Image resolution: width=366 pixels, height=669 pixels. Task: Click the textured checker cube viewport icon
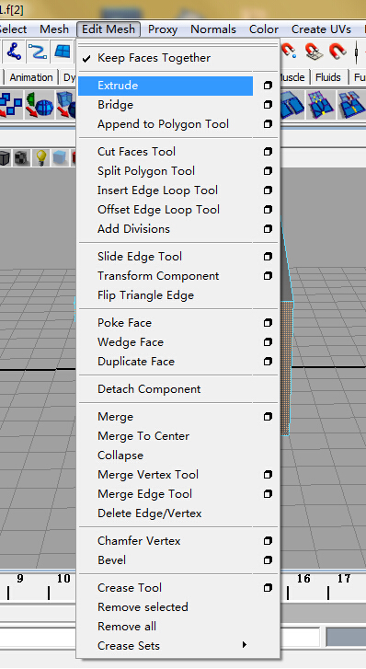tap(21, 158)
